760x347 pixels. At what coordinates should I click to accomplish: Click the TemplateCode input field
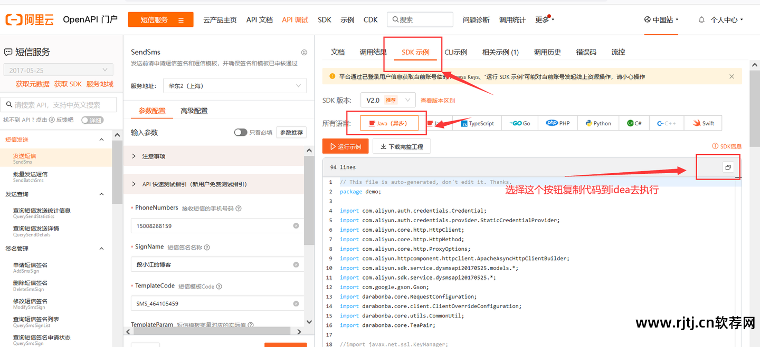coord(217,304)
